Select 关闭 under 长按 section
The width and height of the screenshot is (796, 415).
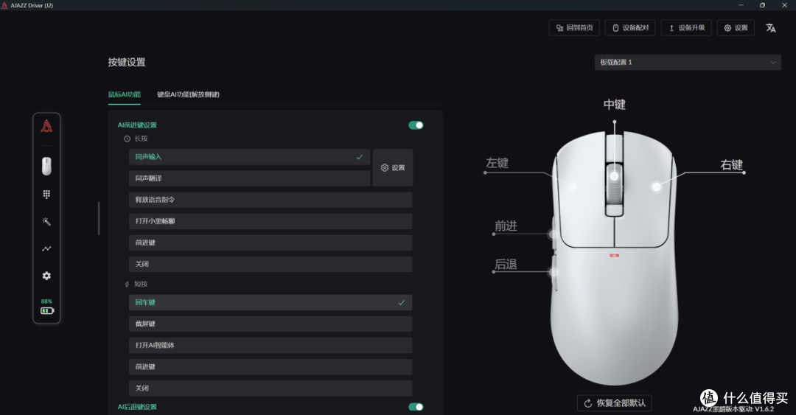pos(270,264)
